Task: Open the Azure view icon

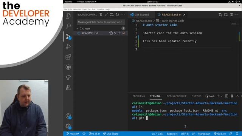Action: (x=68, y=87)
